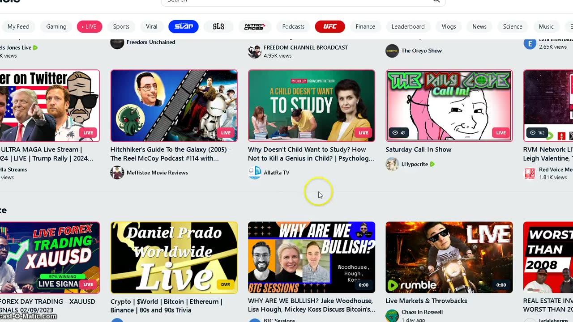The height and width of the screenshot is (322, 573).
Task: Open AllatRa TV channel avatar
Action: click(x=255, y=173)
